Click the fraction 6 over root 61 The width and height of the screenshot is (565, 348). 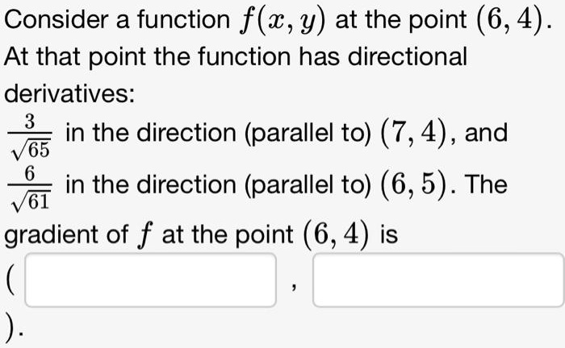tap(30, 188)
